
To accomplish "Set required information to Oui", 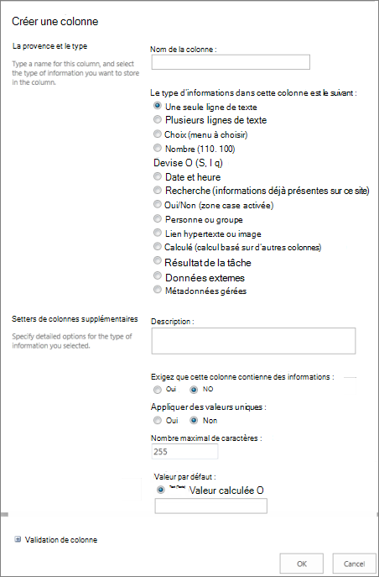I will 157,390.
